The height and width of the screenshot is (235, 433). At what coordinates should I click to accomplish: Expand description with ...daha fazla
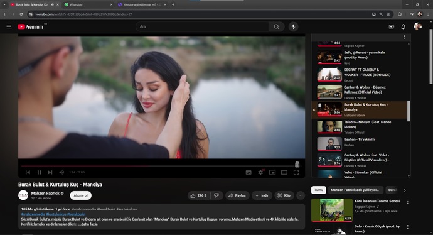[x=88, y=224]
